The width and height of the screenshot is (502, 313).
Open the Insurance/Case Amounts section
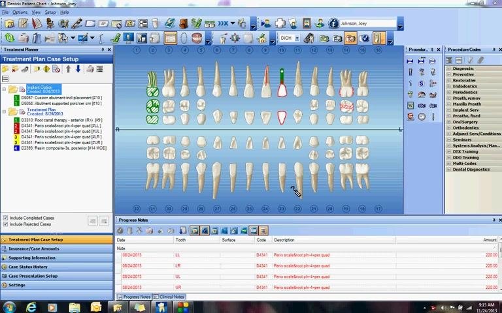(57, 248)
